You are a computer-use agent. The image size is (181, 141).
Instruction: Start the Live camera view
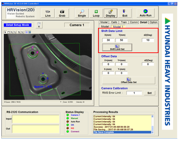click(x=48, y=13)
